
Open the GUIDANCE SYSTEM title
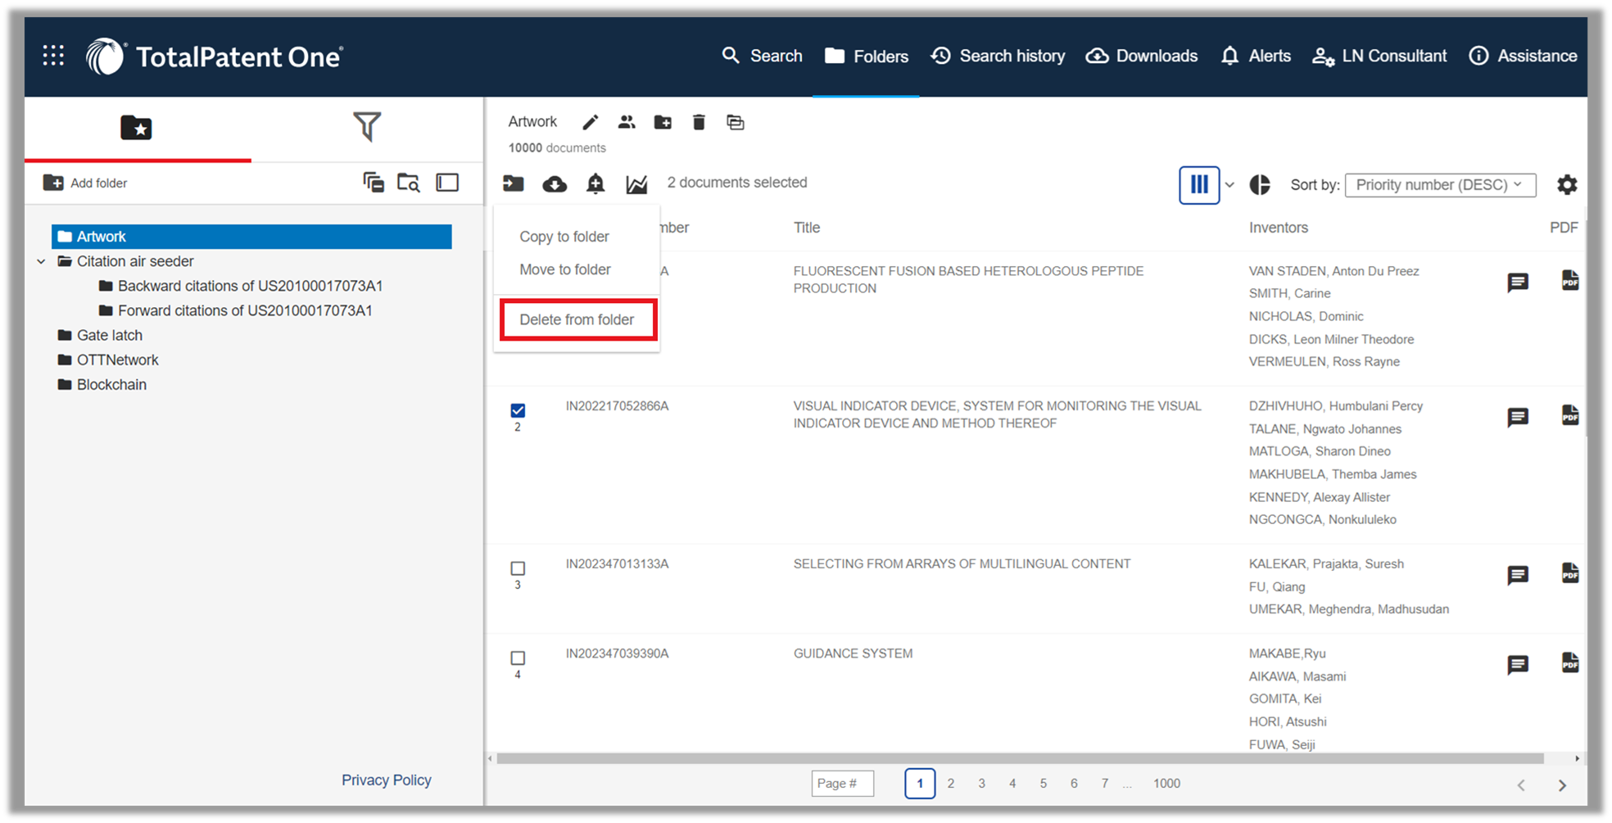[853, 653]
